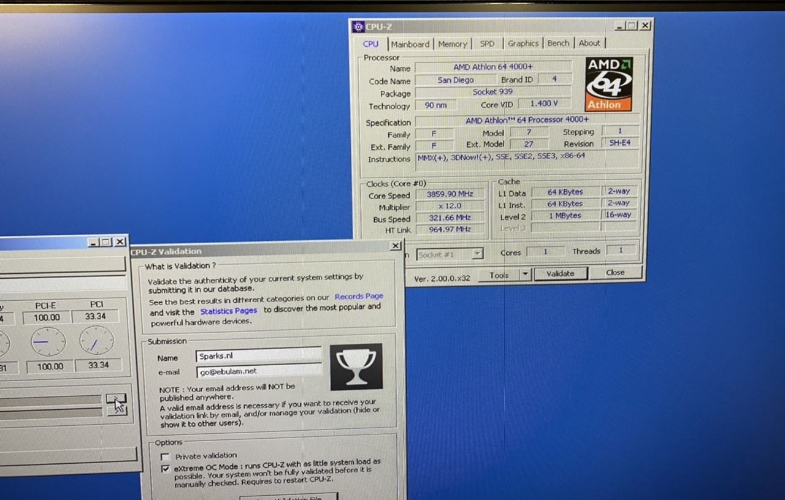The height and width of the screenshot is (500, 785).
Task: Click the Ver. 2.00.0.x32 version text
Action: pos(442,278)
